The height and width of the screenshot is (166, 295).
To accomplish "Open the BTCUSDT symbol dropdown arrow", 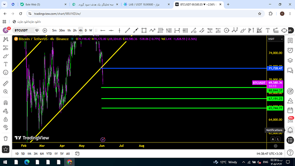I will coord(37,30).
